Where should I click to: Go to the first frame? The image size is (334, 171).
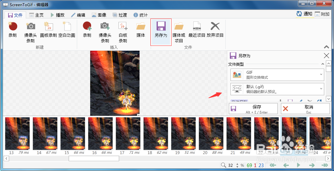[x=273, y=165]
